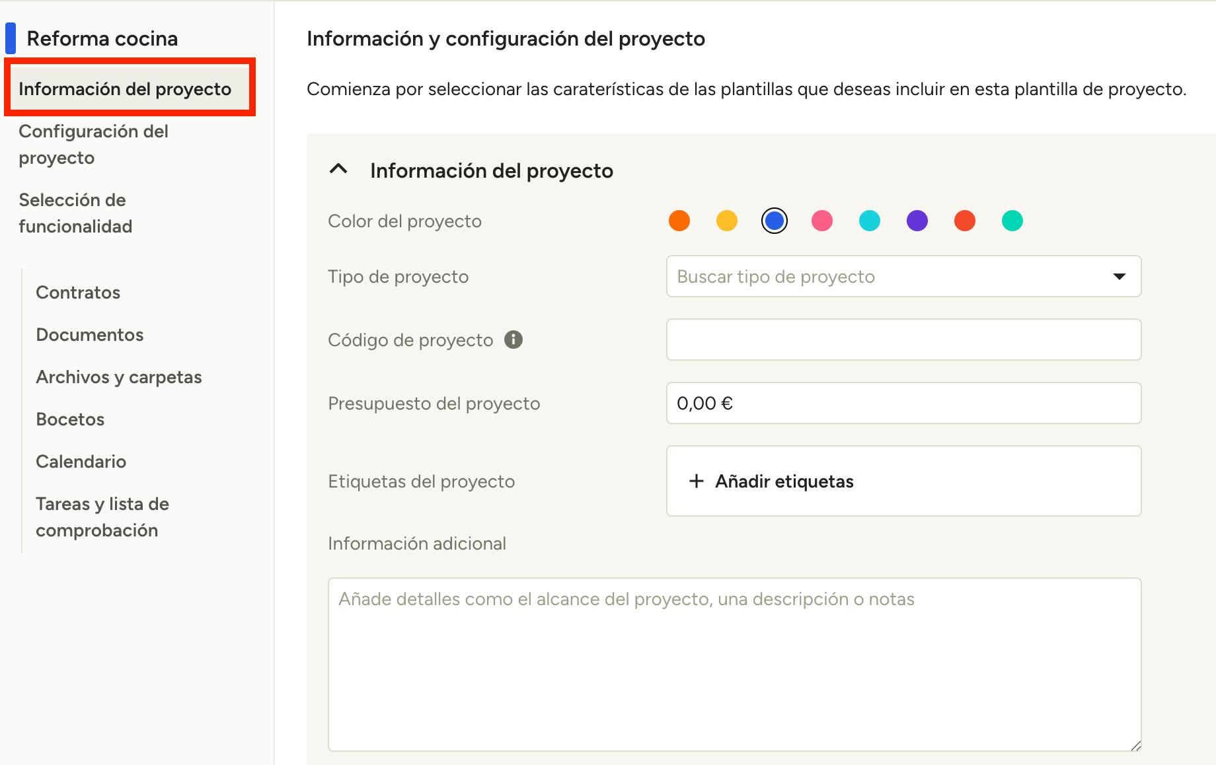This screenshot has height=765, width=1216.
Task: Focus the Código de proyecto field
Action: pyautogui.click(x=903, y=340)
